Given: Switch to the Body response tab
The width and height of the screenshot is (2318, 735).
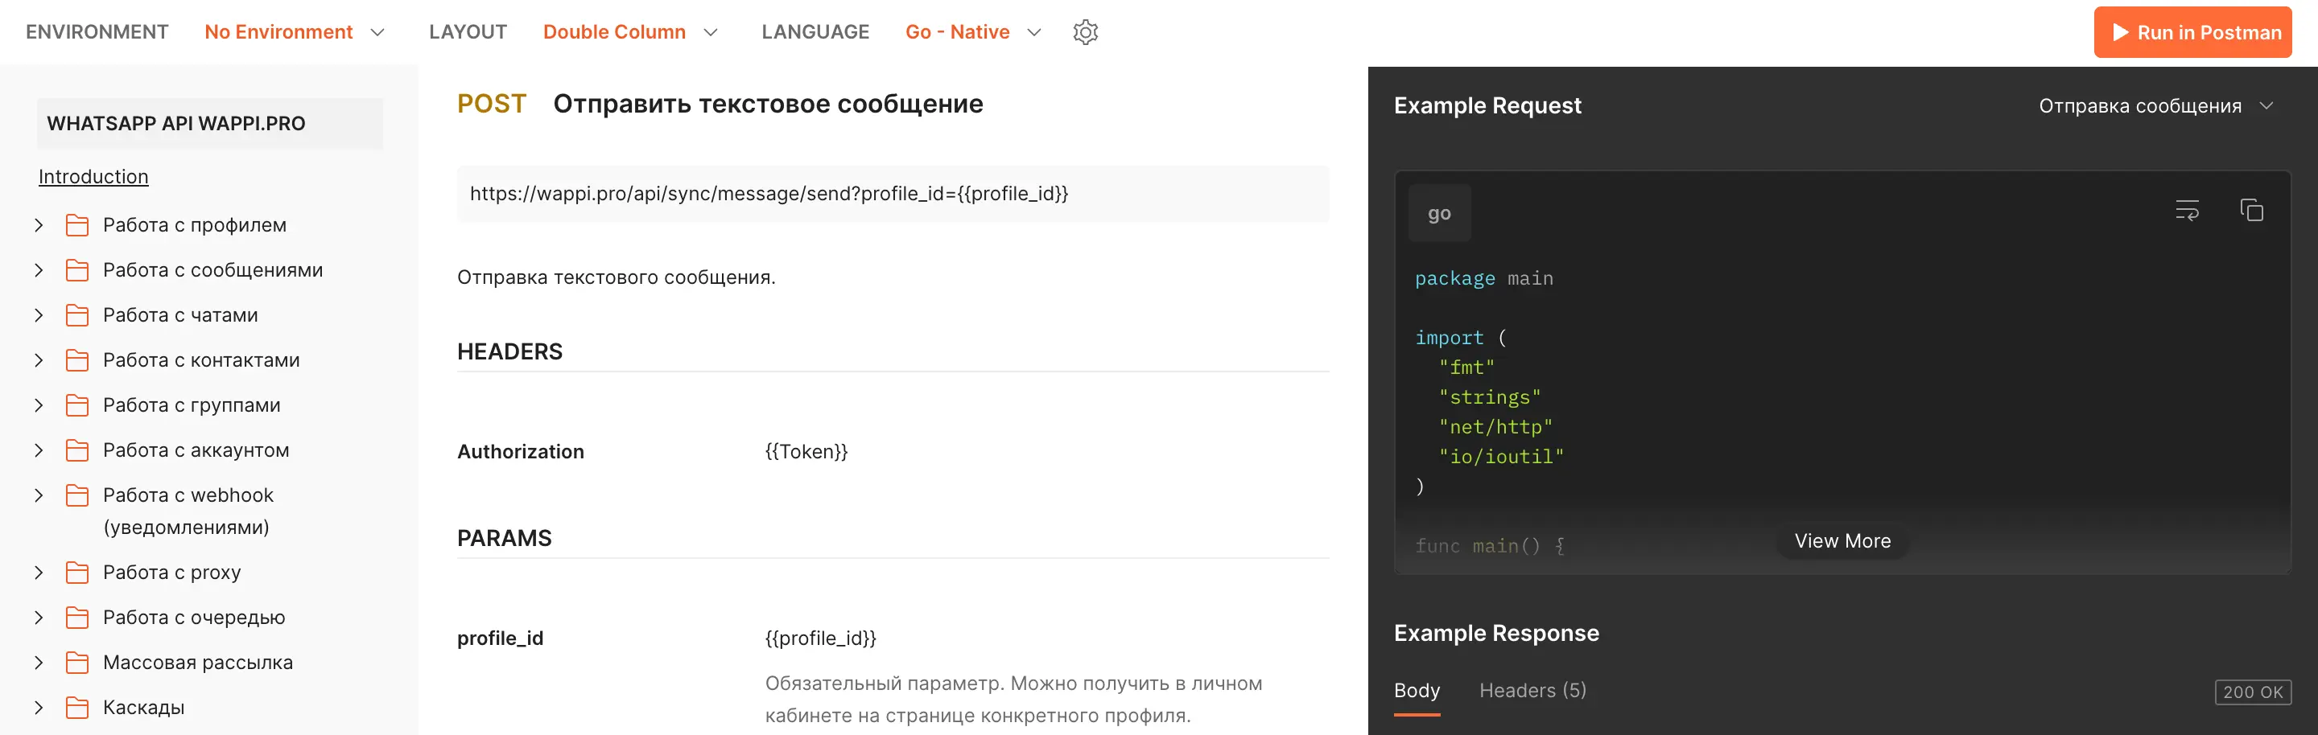Looking at the screenshot, I should coord(1417,690).
